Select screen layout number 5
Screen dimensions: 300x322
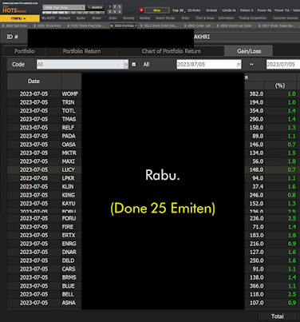pos(115,12)
